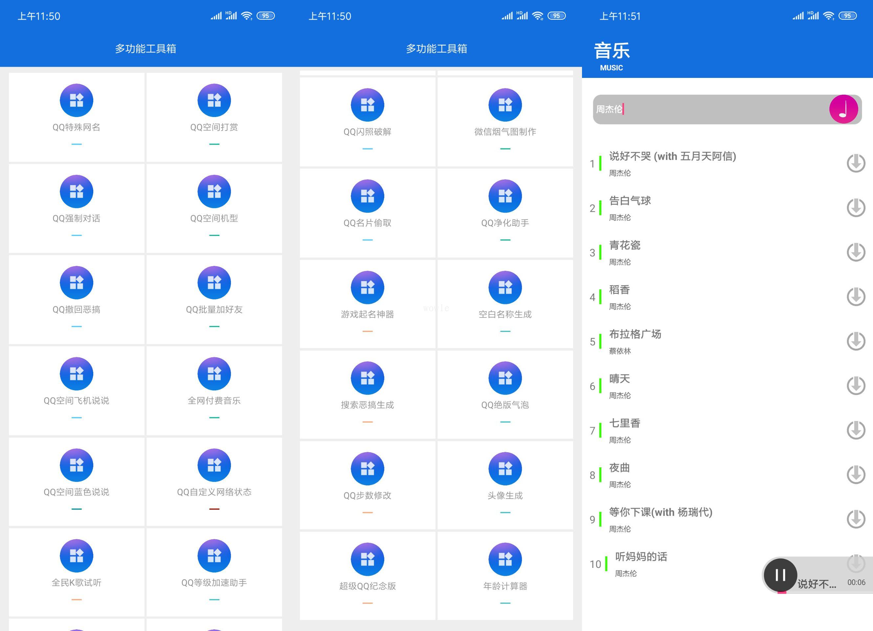The image size is (873, 631).
Task: Open the QQ闪照破解 icon
Action: coord(367,105)
